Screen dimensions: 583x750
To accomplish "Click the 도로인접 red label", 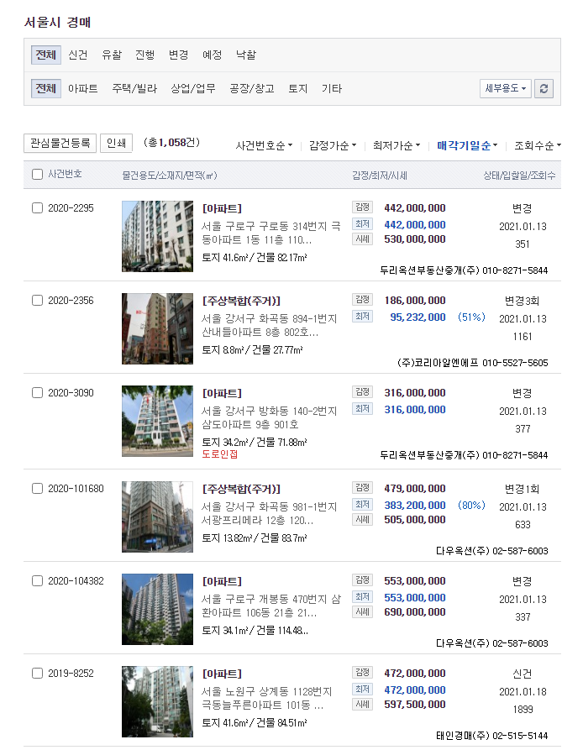I will 219,454.
